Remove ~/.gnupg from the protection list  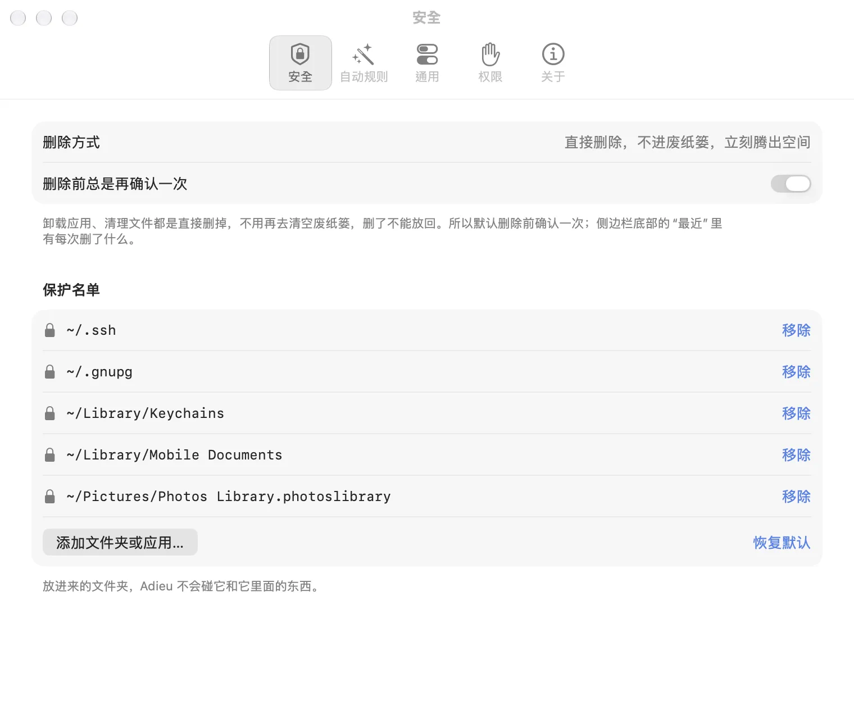[x=796, y=372]
